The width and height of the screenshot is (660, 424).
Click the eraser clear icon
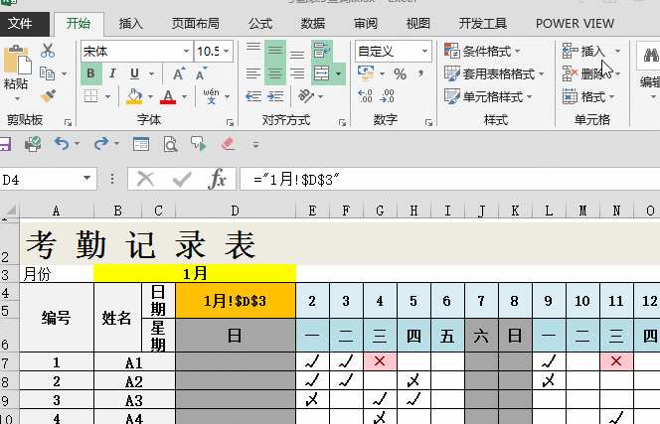click(x=228, y=144)
